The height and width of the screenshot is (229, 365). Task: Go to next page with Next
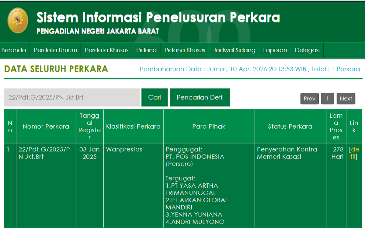pyautogui.click(x=346, y=99)
